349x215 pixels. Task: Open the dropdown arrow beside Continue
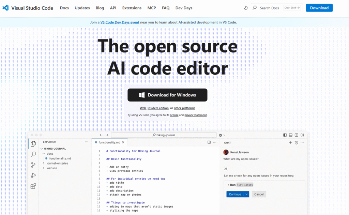tap(246, 194)
